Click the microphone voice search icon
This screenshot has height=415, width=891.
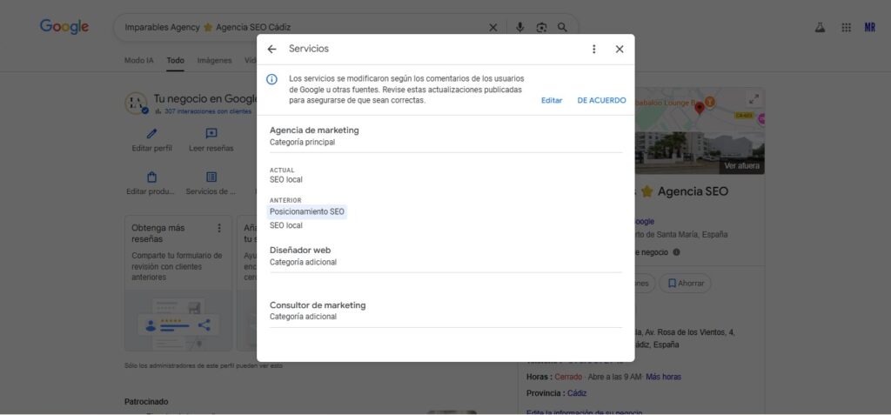520,28
